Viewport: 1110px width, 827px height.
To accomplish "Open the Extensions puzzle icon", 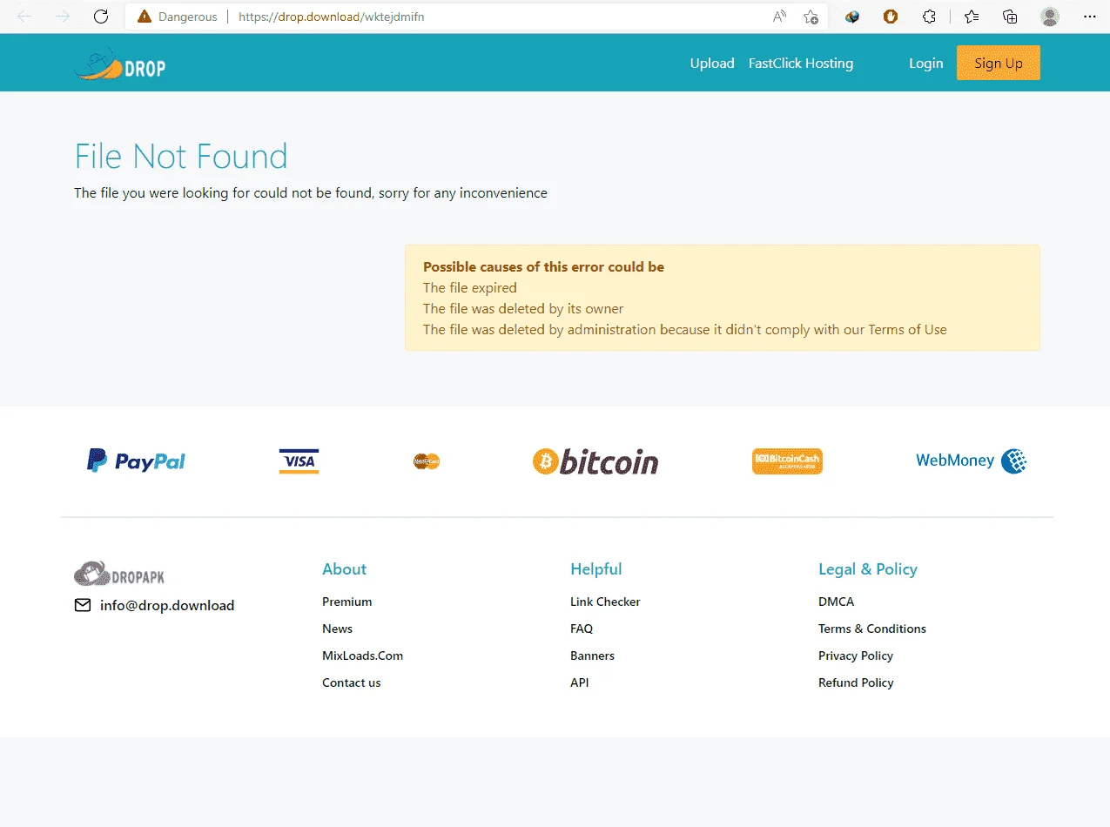I will [x=929, y=17].
